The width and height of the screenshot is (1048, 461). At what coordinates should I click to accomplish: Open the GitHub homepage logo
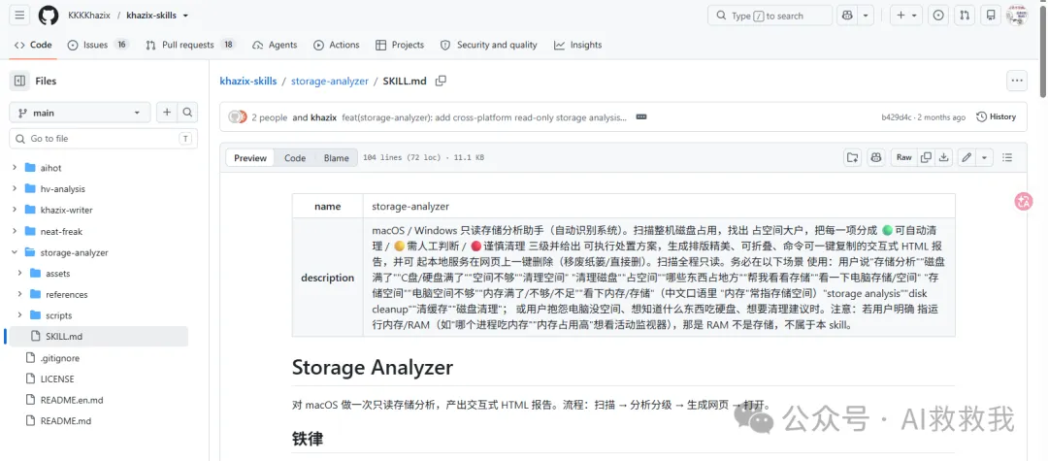pos(49,16)
